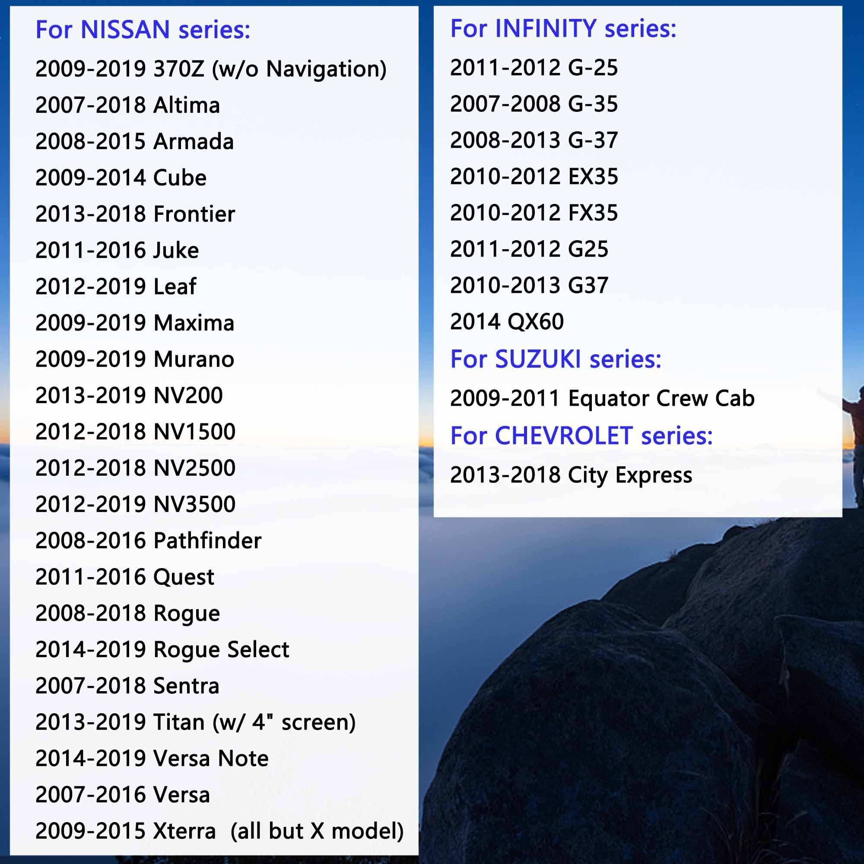Image resolution: width=864 pixels, height=864 pixels.
Task: Select the 2012-2019 Leaf entry
Action: click(116, 287)
